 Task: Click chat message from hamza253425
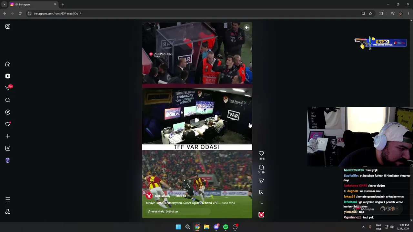(361, 170)
